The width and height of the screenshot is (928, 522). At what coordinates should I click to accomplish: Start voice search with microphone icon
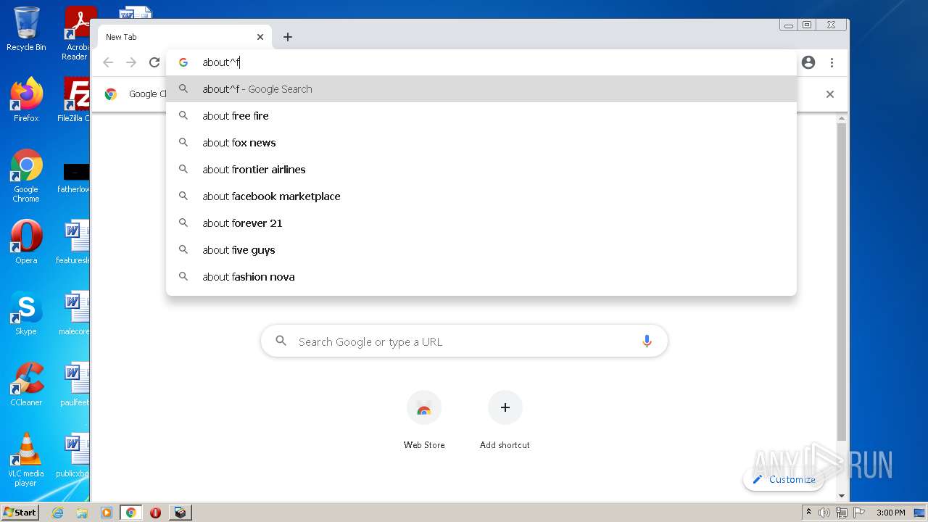(647, 341)
